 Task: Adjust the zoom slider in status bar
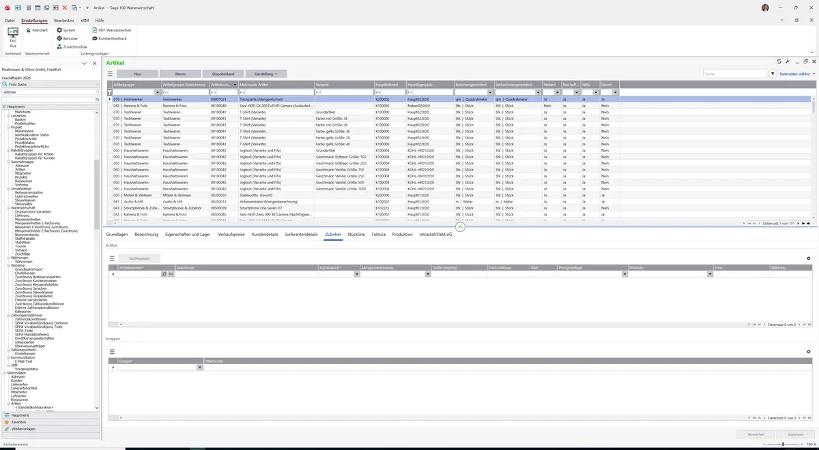pyautogui.click(x=783, y=444)
